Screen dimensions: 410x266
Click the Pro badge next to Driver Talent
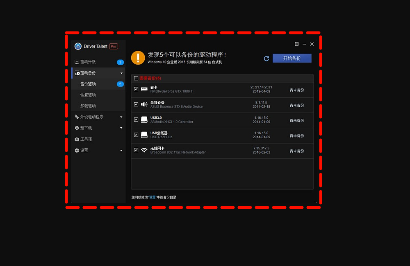(114, 46)
